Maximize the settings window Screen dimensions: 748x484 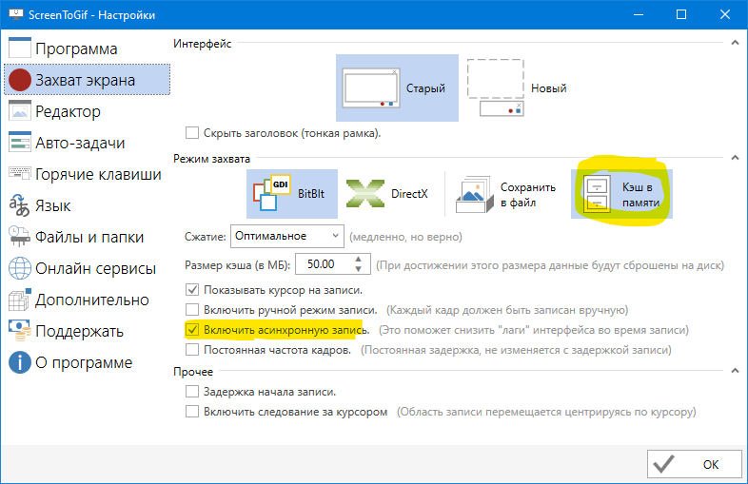pos(681,14)
